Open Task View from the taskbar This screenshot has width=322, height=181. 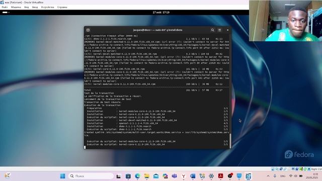[119, 176]
